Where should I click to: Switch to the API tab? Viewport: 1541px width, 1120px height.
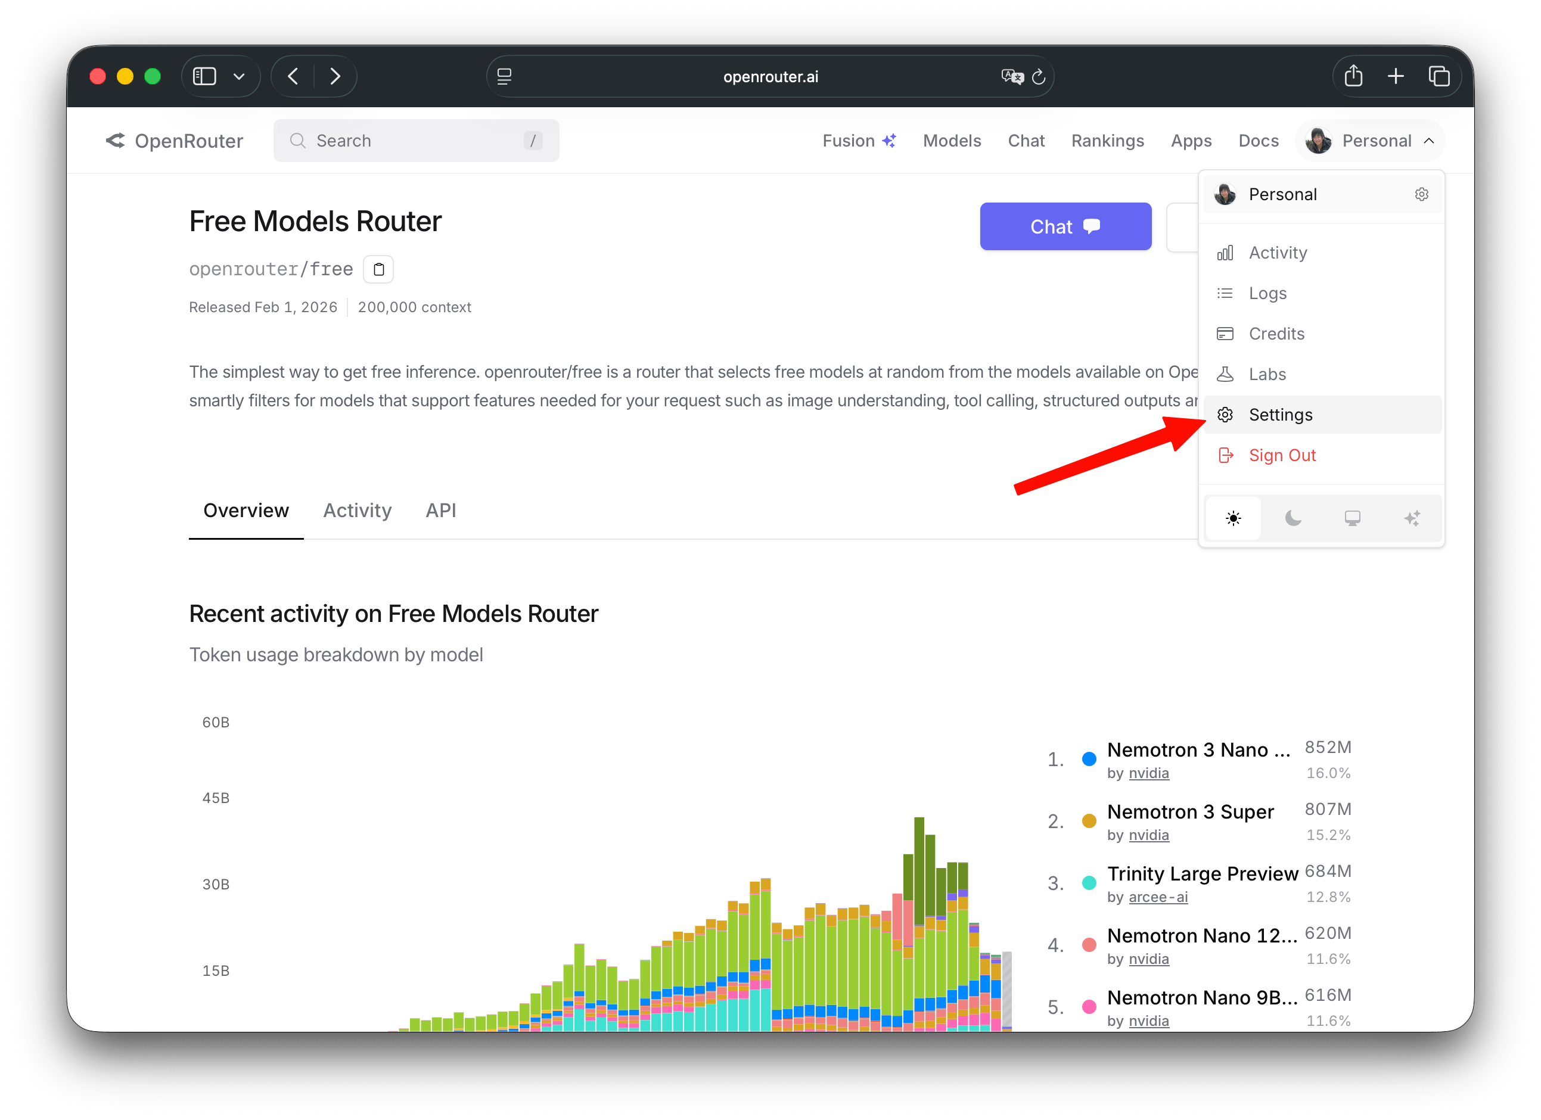pos(440,510)
